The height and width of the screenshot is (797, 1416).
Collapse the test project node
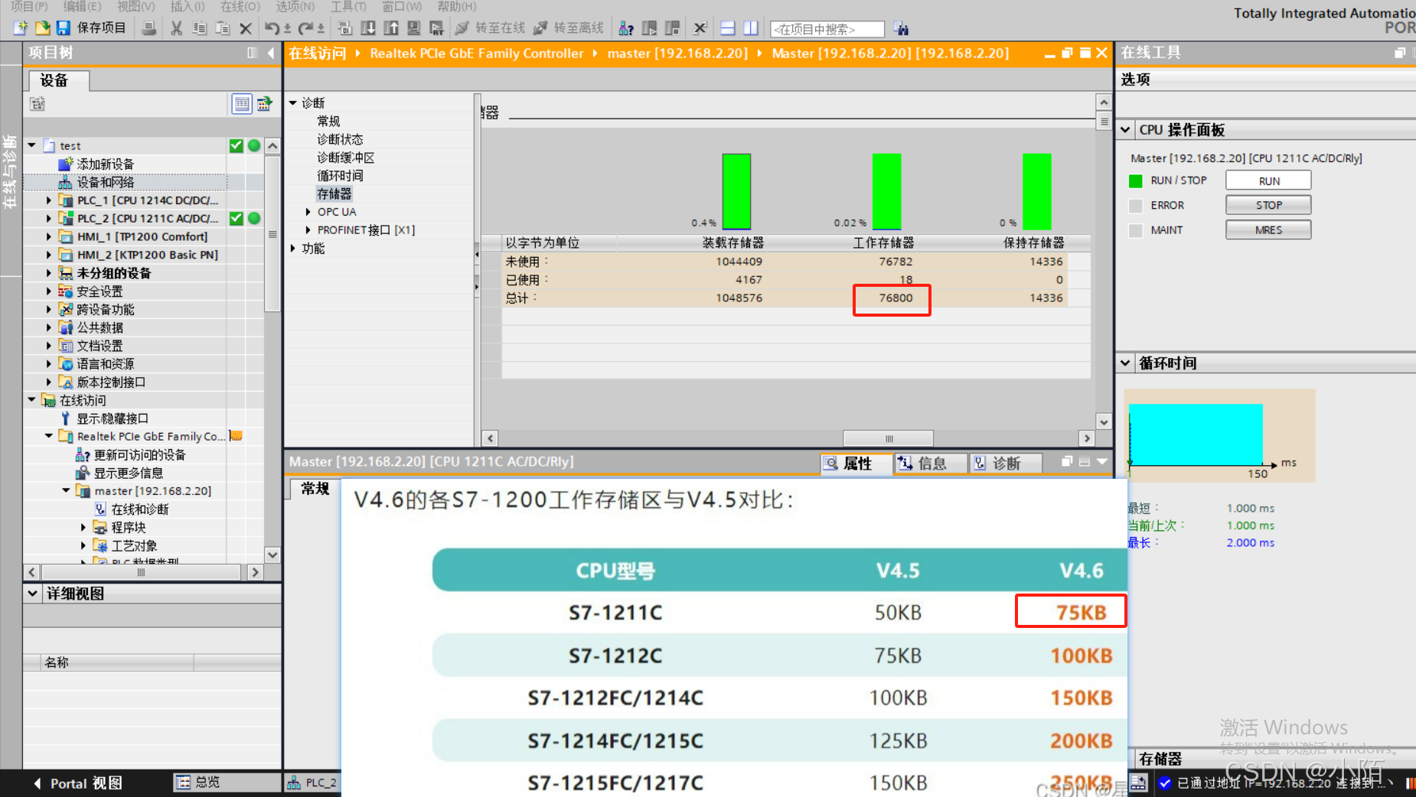coord(32,145)
